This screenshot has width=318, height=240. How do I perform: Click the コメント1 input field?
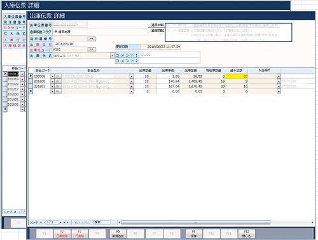[x=169, y=55]
